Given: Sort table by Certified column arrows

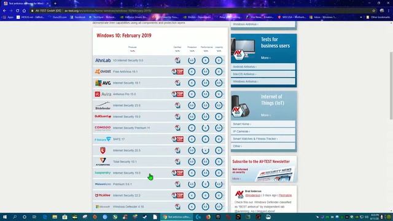Looking at the screenshot, I should pos(177,51).
